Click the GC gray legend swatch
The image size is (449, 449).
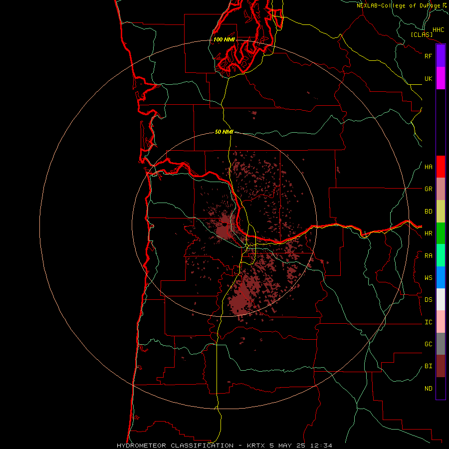point(441,344)
